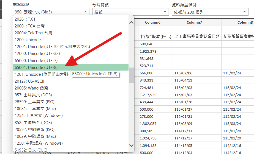Screen dimensions: 254x154
Task: Select 12000: Unicode (UTF-32) option
Action: (37, 54)
